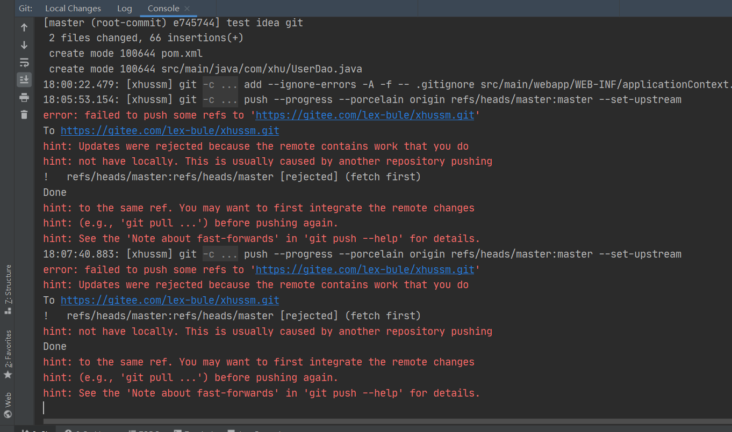Click the 'UserDao.java' create mode line
This screenshot has height=432, width=732.
click(x=205, y=69)
